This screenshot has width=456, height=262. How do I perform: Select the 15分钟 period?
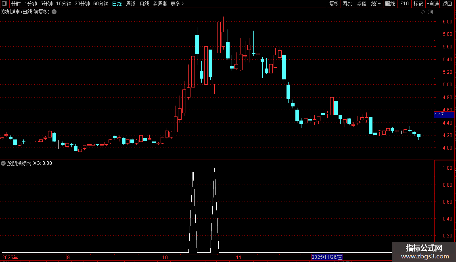tap(64, 4)
